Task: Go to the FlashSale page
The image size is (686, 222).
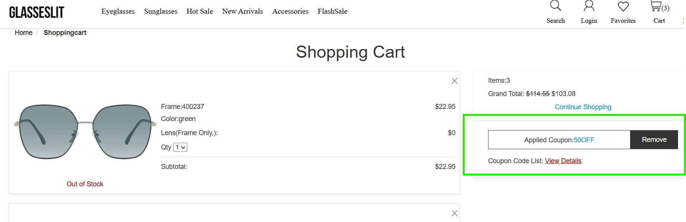Action: tap(332, 11)
